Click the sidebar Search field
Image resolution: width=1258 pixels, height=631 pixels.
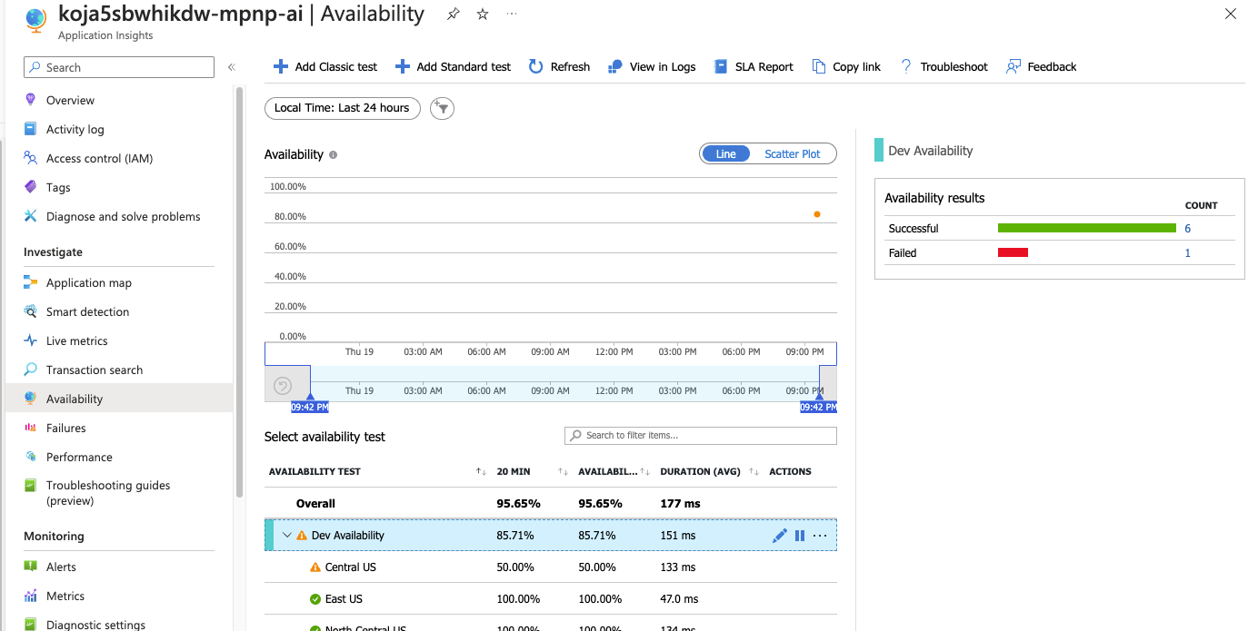click(119, 67)
